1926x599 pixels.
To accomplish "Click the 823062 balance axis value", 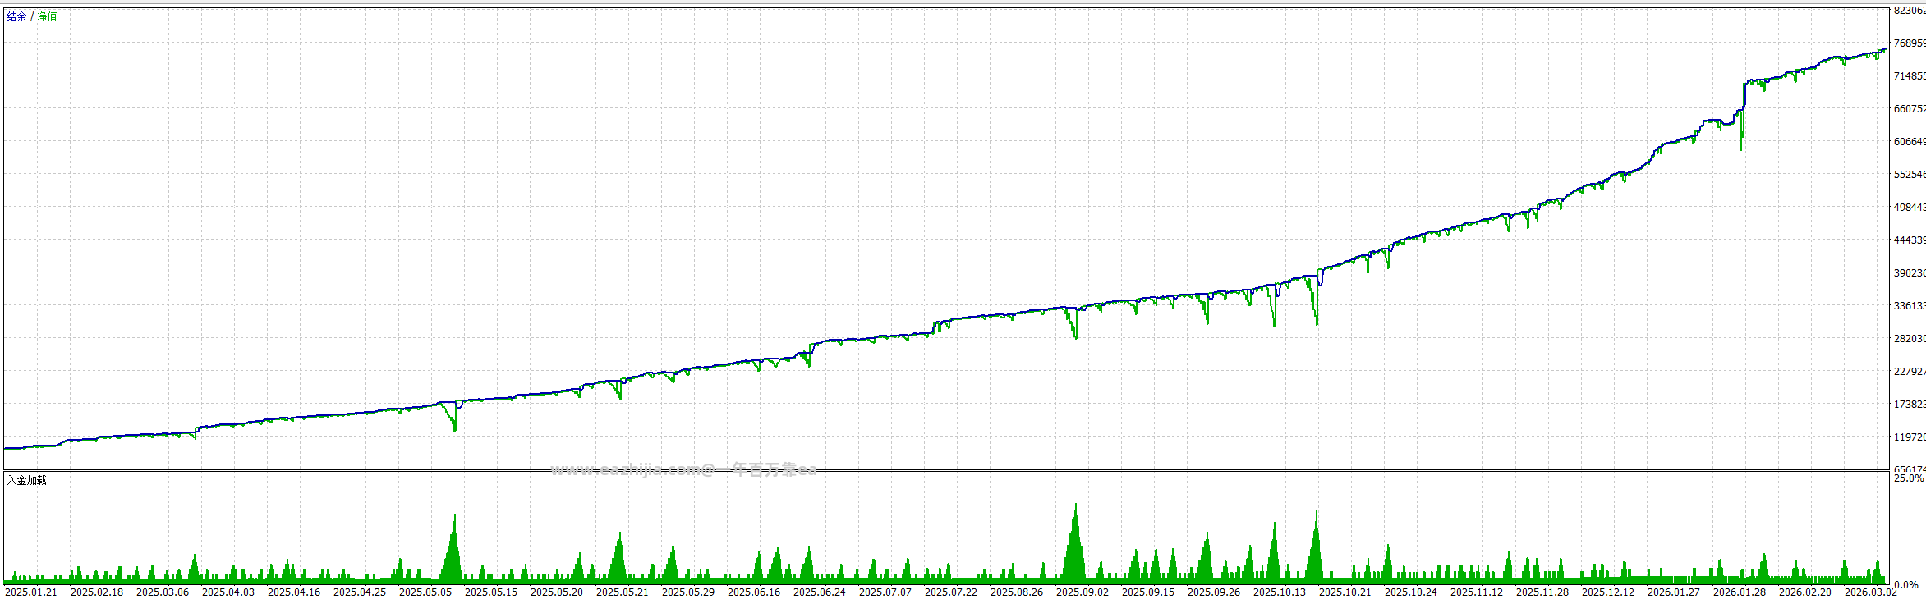I will coord(1910,11).
